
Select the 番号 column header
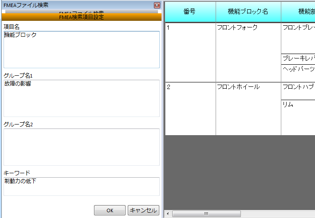click(x=190, y=12)
